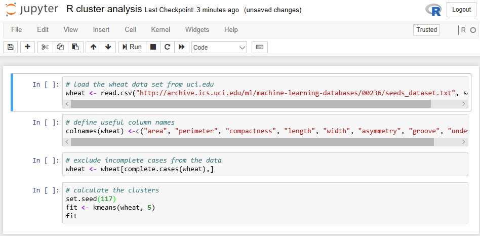Toggle the Trusted notebook indicator
480x236 pixels.
click(426, 30)
